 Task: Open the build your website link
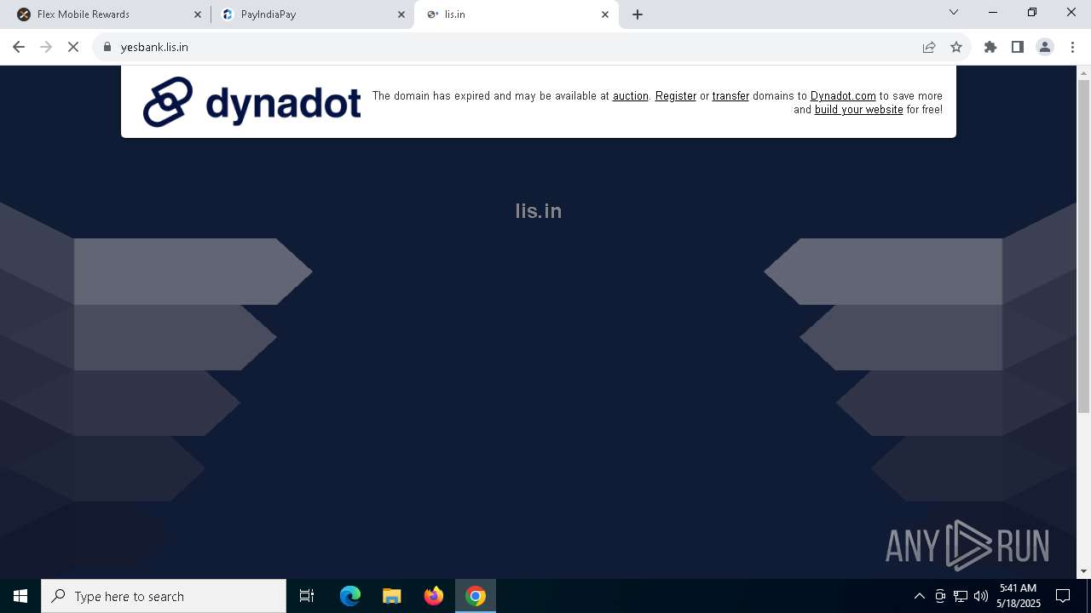(x=858, y=110)
